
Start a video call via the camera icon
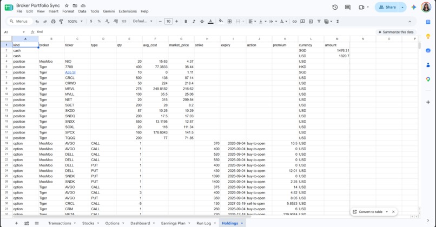361,7
